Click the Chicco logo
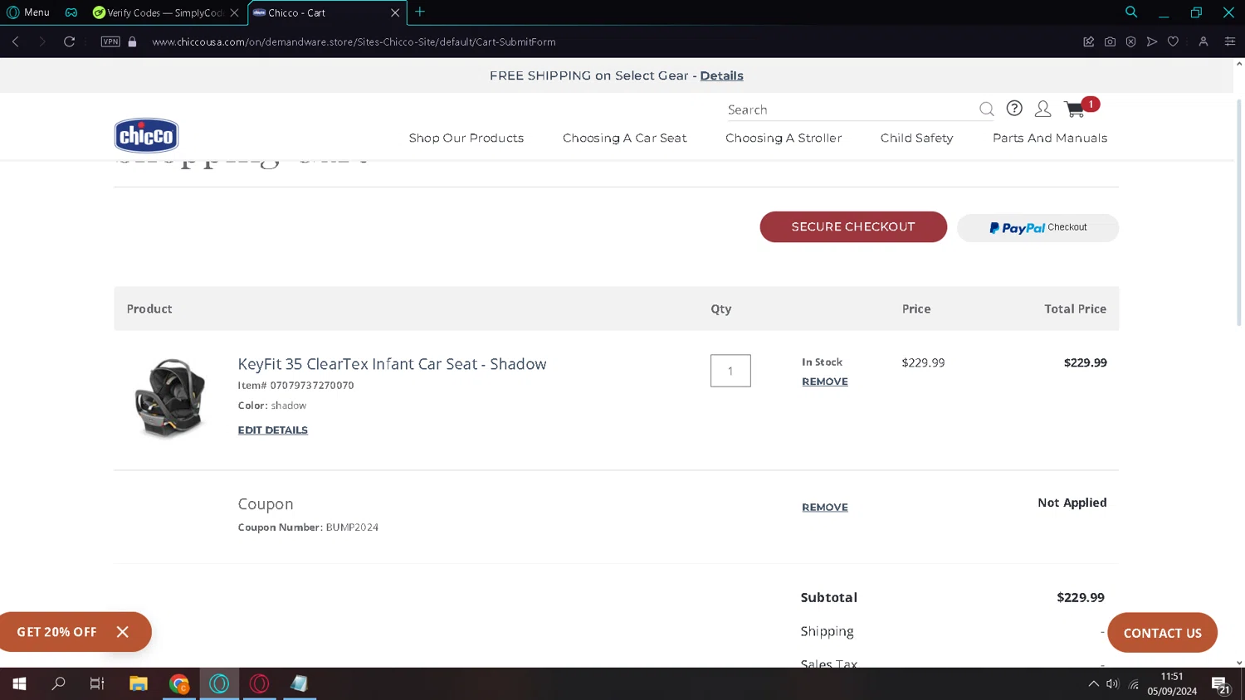 (x=146, y=135)
